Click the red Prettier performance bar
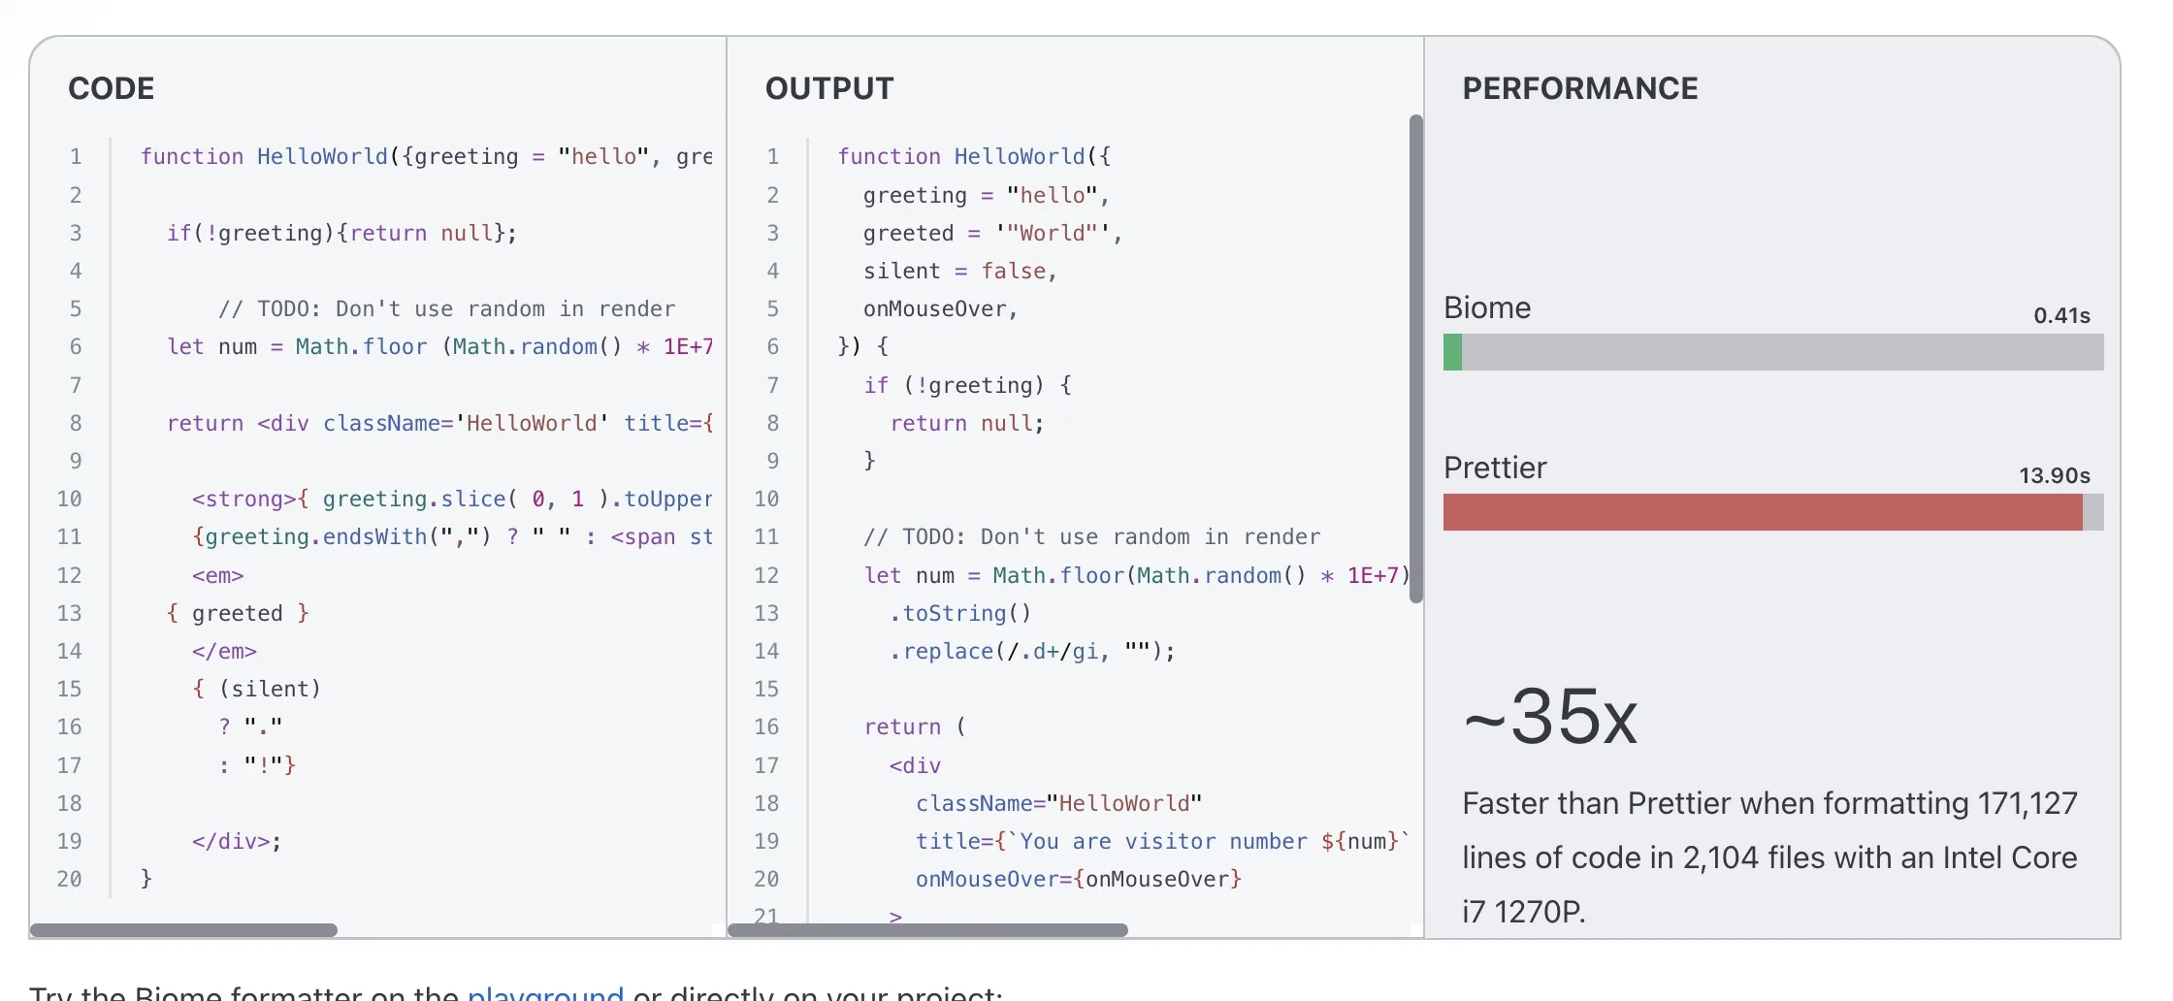Viewport: 2173px width, 1001px height. 1762,512
